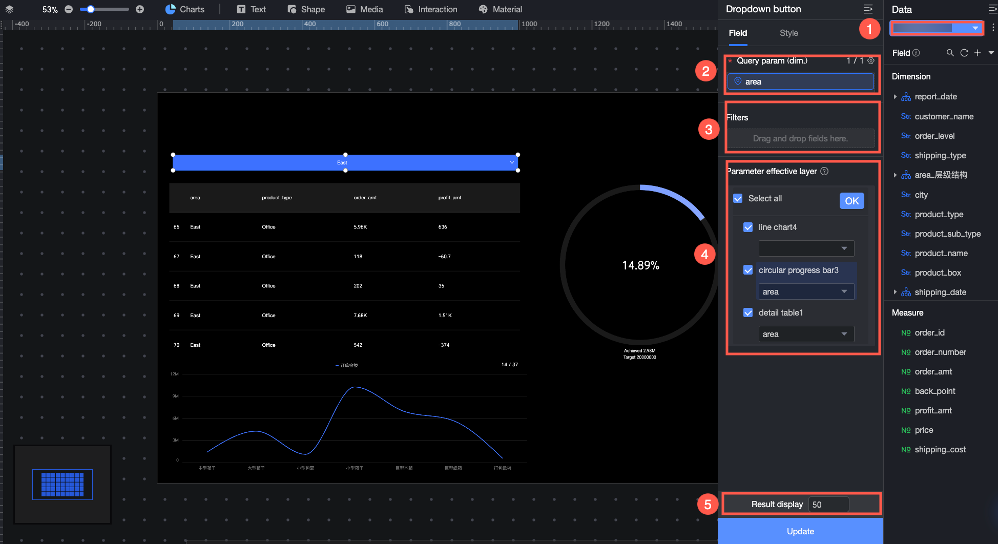998x544 pixels.
Task: Open the Charts menu
Action: (184, 9)
